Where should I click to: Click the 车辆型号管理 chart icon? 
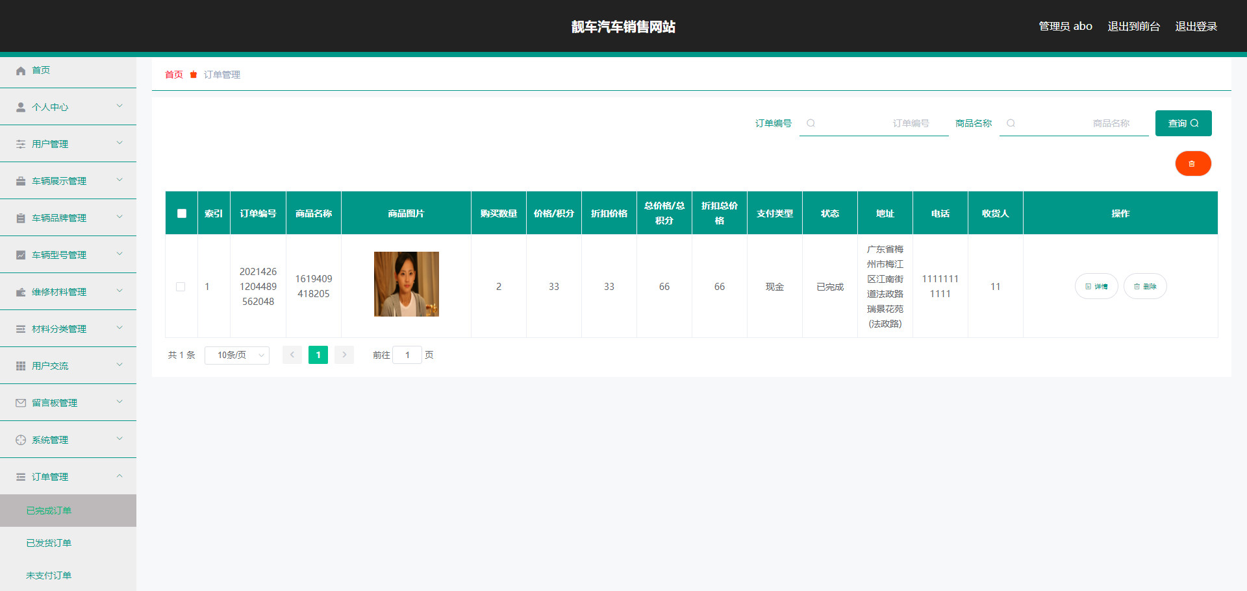[x=21, y=256]
